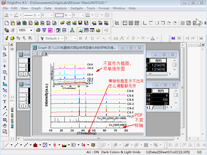Toggle bold text formatting

80,38
